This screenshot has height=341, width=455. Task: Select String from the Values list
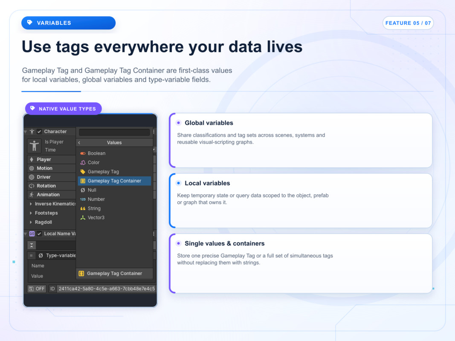click(x=114, y=208)
